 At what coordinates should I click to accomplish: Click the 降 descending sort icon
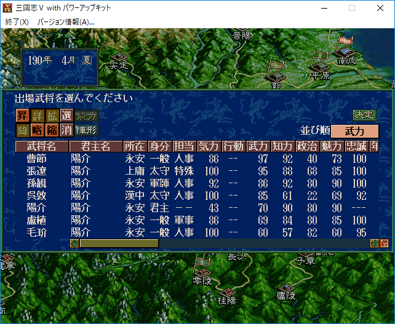coord(22,130)
